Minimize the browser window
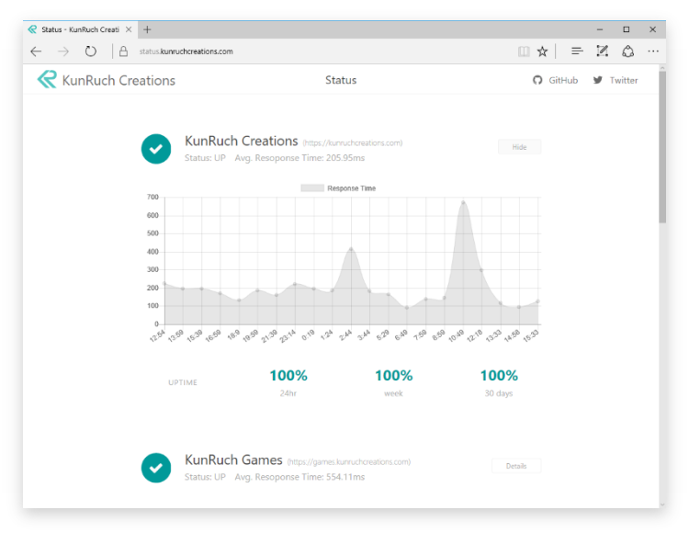 point(600,29)
